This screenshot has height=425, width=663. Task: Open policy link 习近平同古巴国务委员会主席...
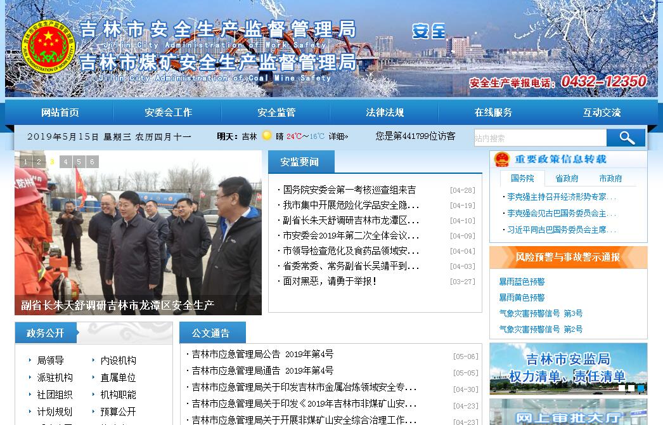(562, 230)
